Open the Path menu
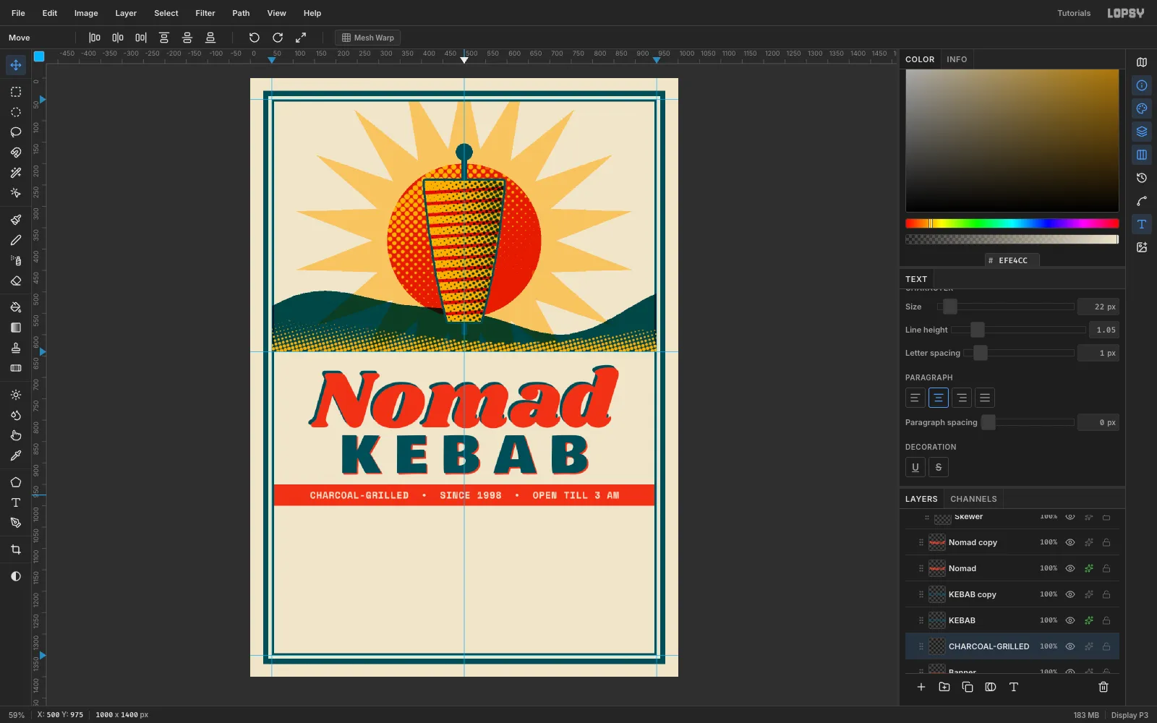The width and height of the screenshot is (1157, 723). pos(241,13)
